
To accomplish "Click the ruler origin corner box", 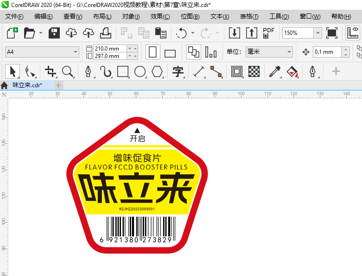I will 4,95.
